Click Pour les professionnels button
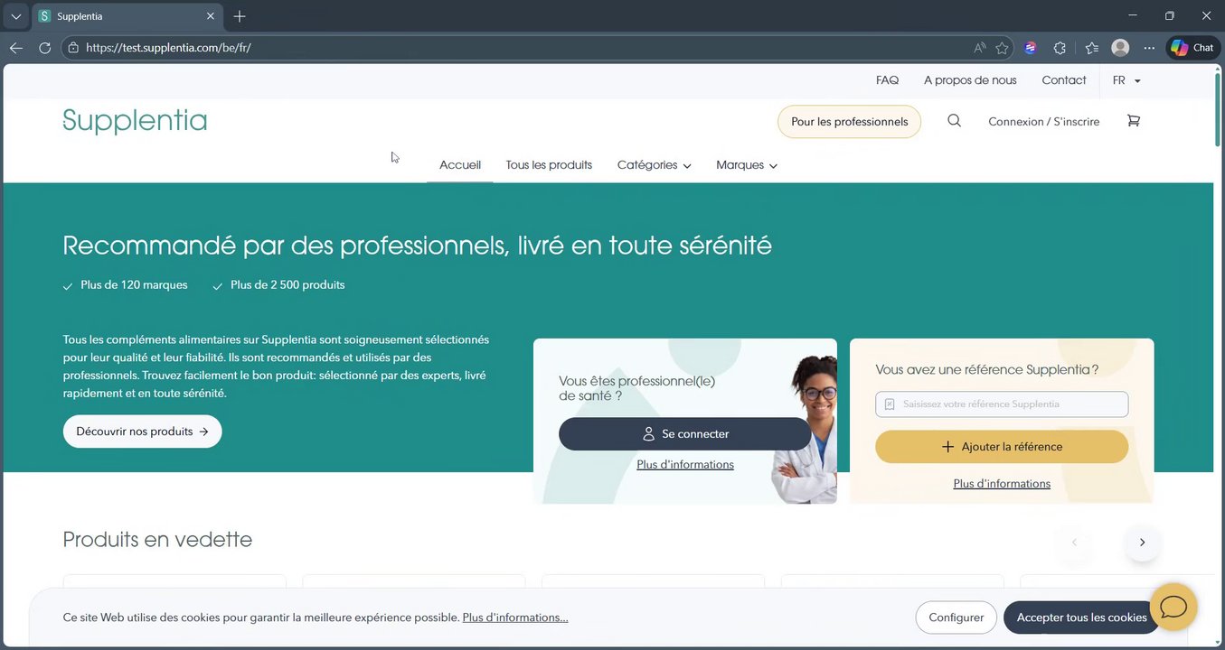The height and width of the screenshot is (650, 1225). click(849, 122)
